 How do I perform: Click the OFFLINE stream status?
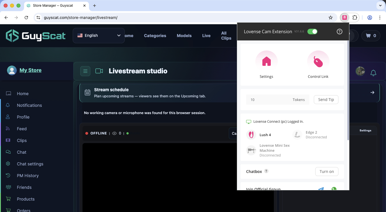[x=96, y=133]
